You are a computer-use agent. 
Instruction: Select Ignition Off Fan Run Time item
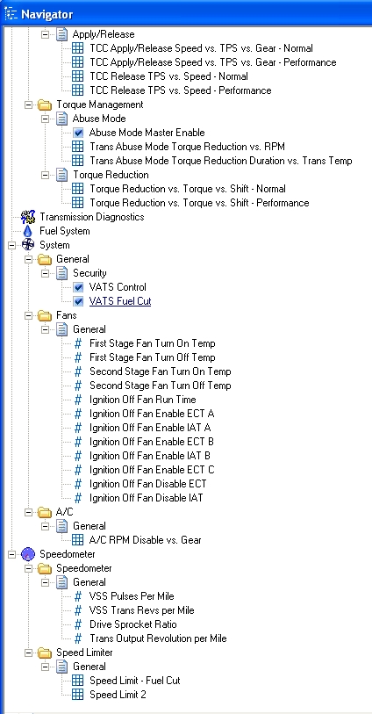coord(143,400)
